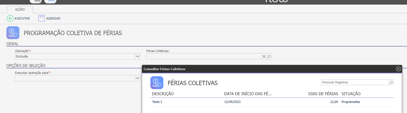Click the AGENDAR button label
Viewport: 407px width, 113px height.
(x=53, y=18)
